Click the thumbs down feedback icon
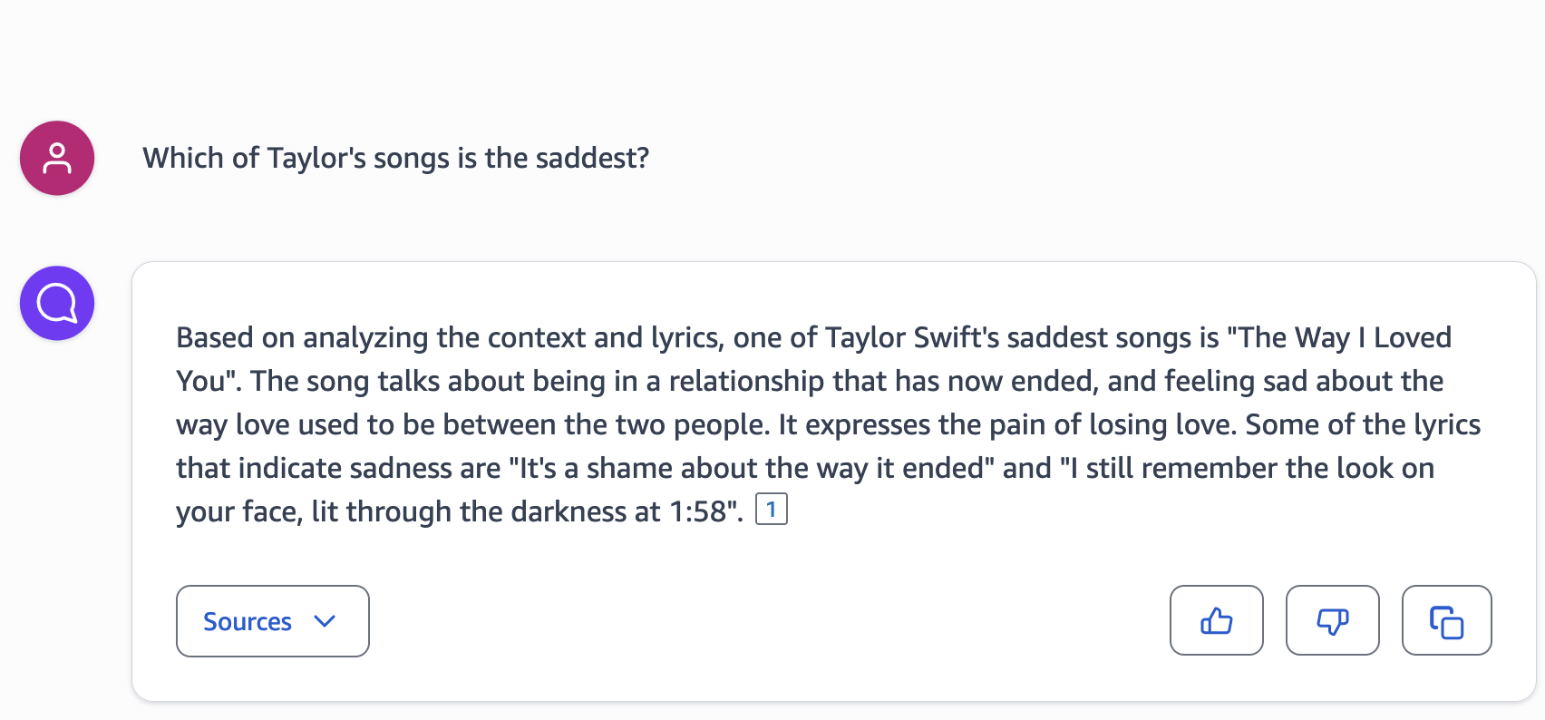The image size is (1545, 720). point(1332,621)
